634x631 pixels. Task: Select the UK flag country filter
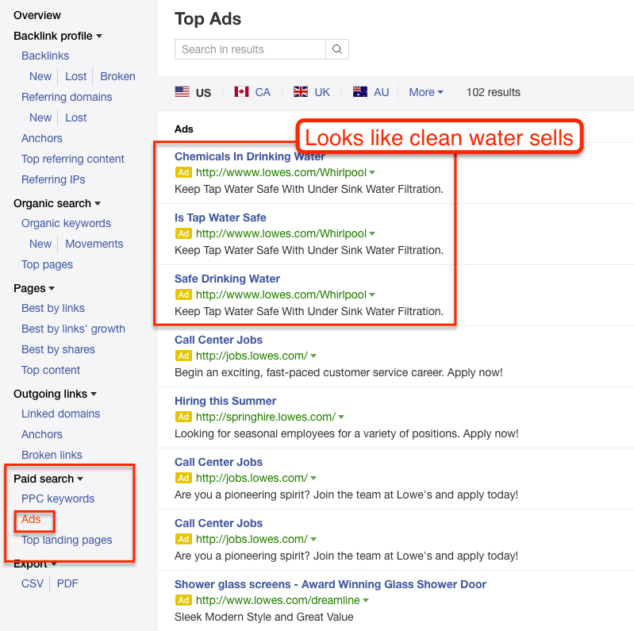click(311, 92)
